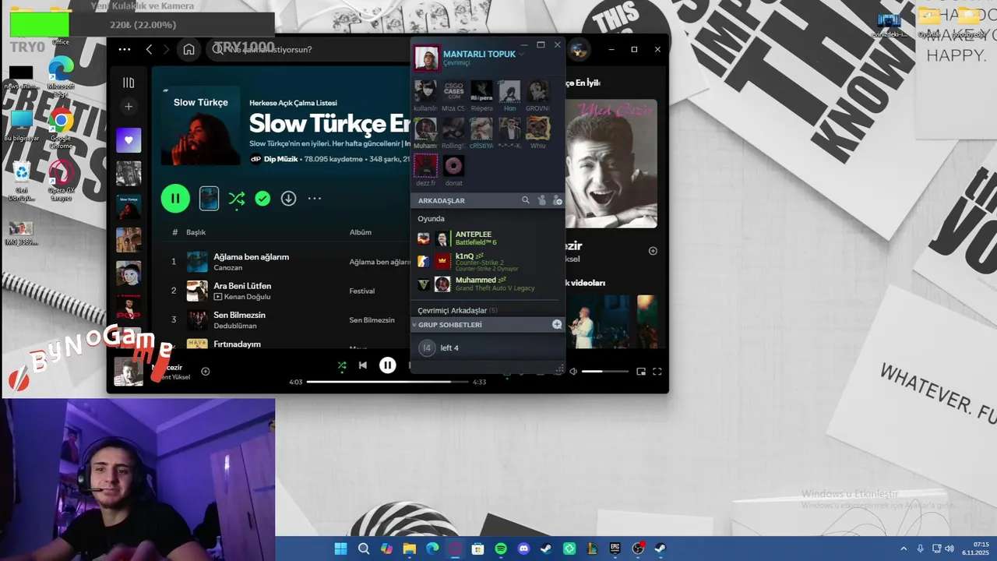Expand the MANTARLI TOPUK status dropdown
The image size is (997, 561).
coord(522,54)
